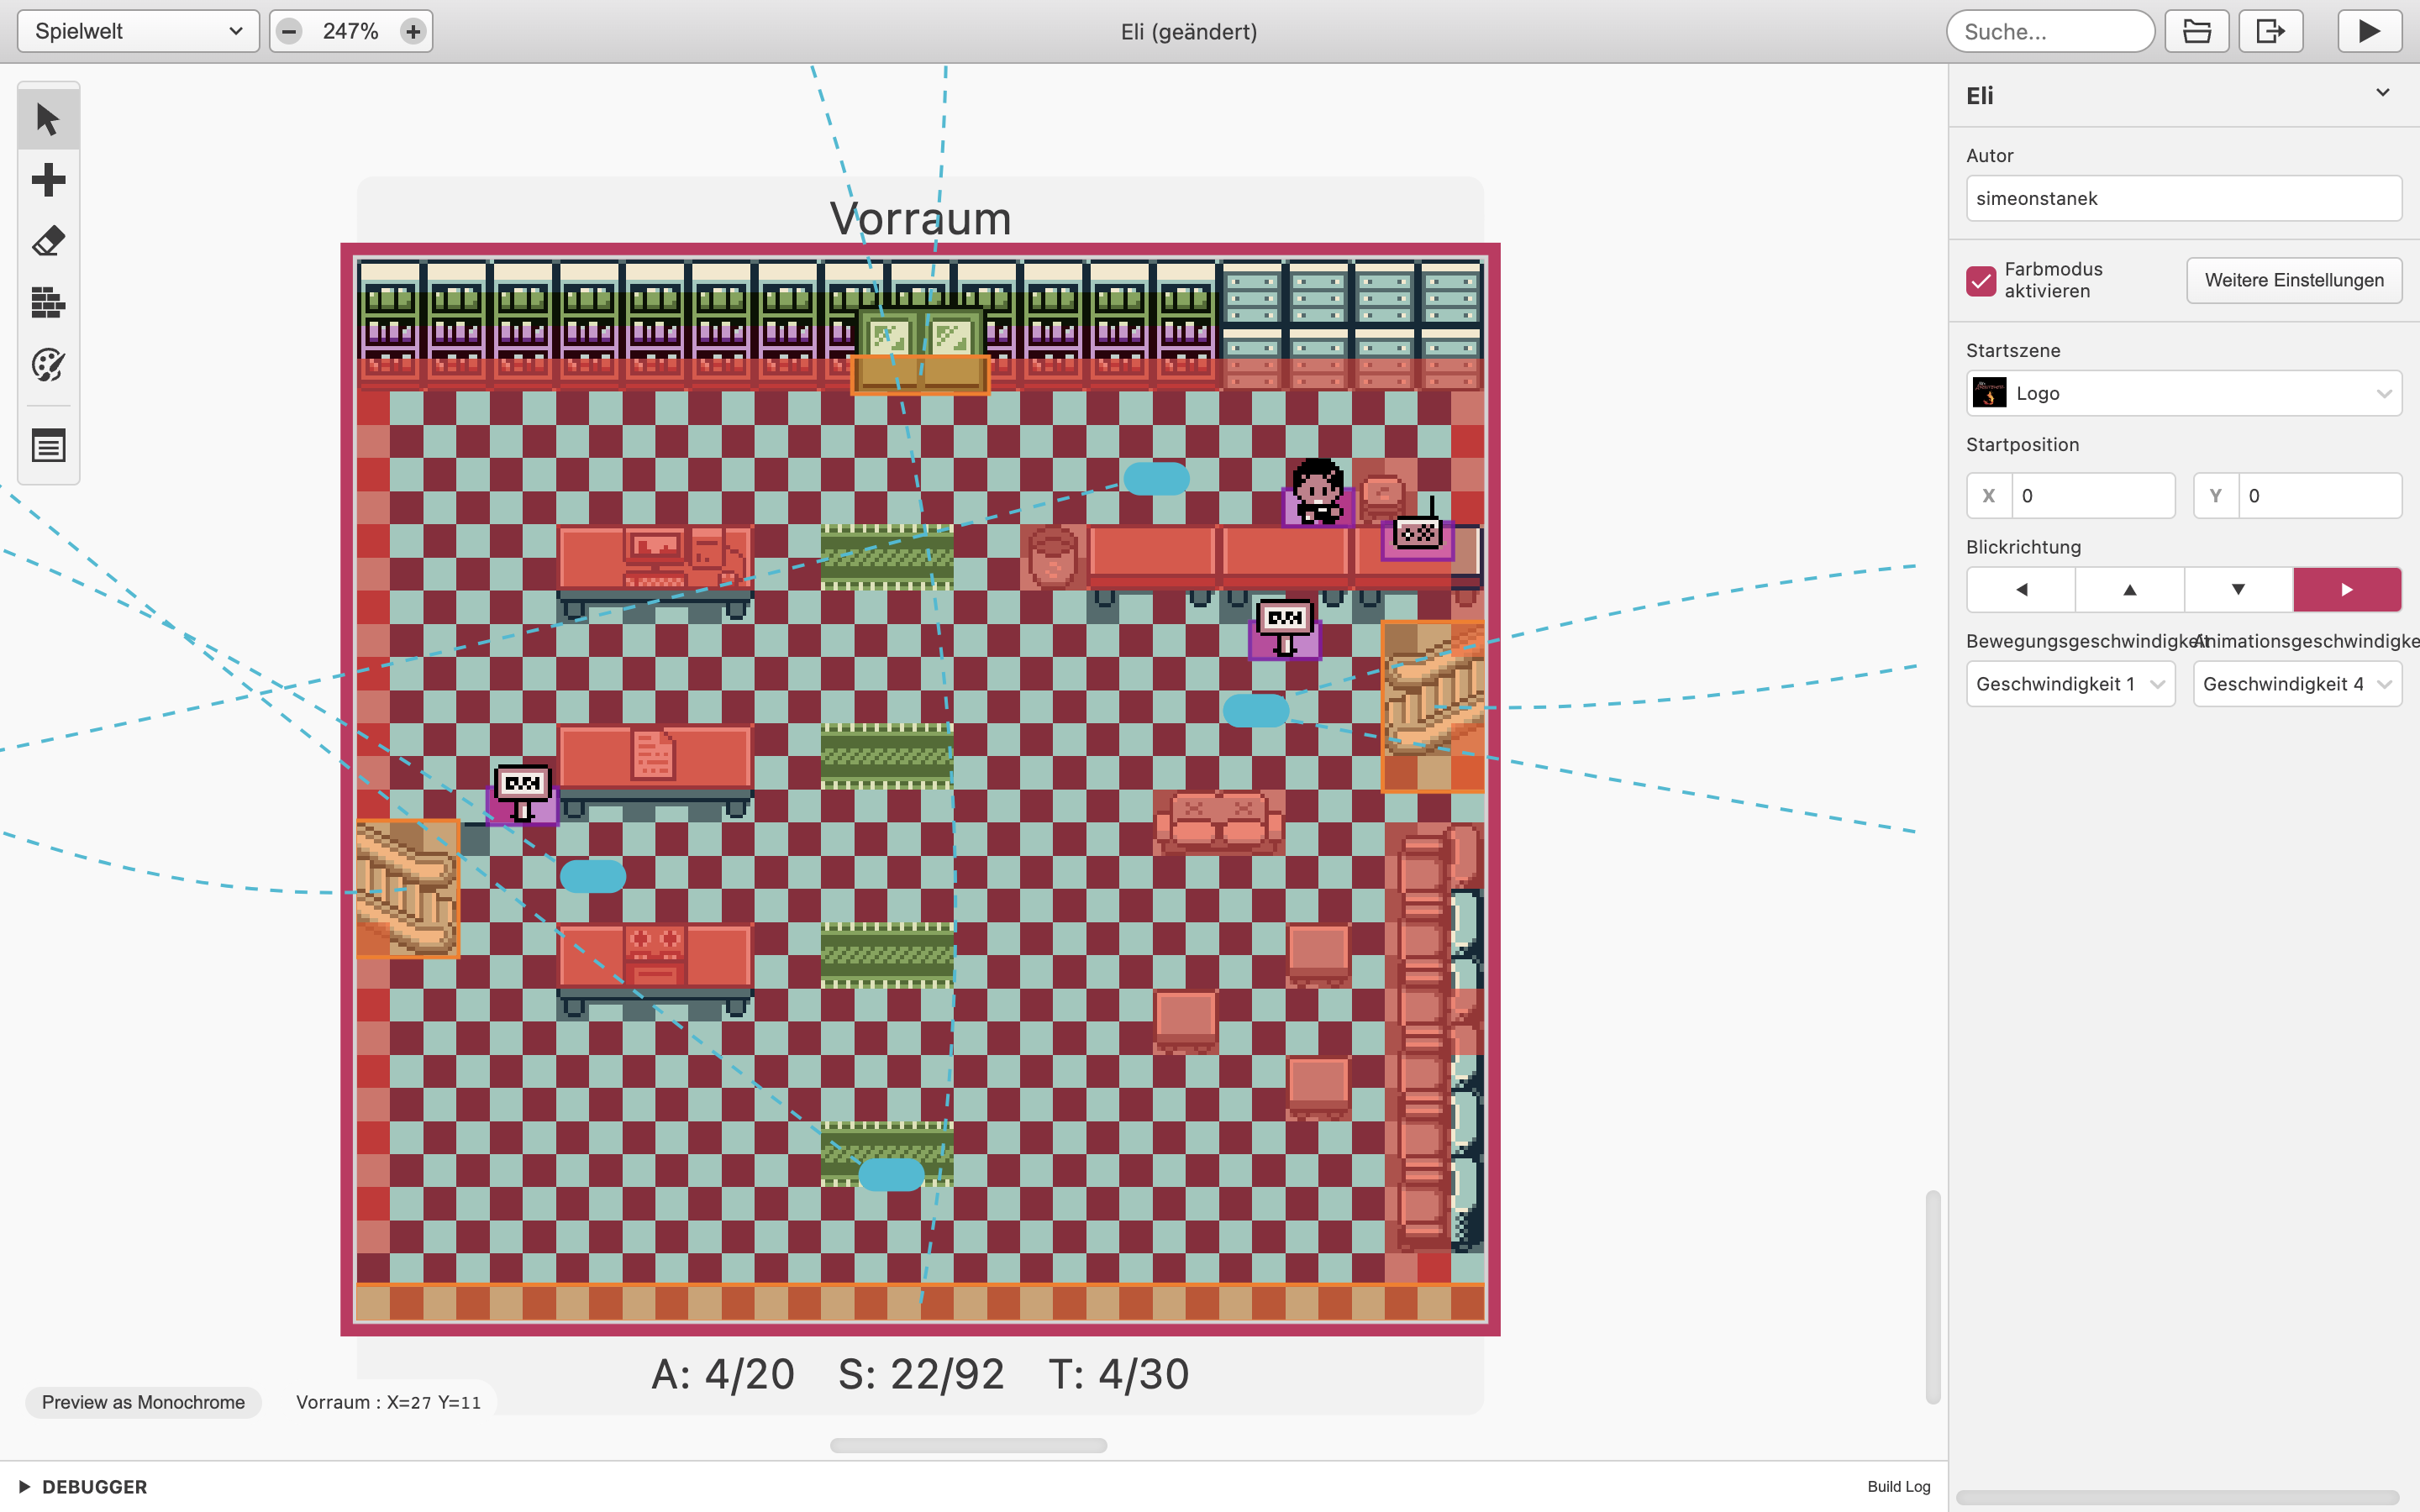Click the blue trigger on bottom carpet
The height and width of the screenshot is (1512, 2420).
[891, 1174]
